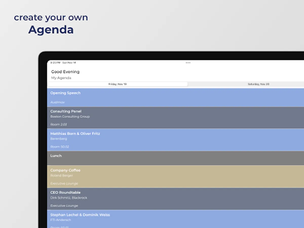Select the Stephan Lechel & Dominik Weiss session

(x=176, y=219)
